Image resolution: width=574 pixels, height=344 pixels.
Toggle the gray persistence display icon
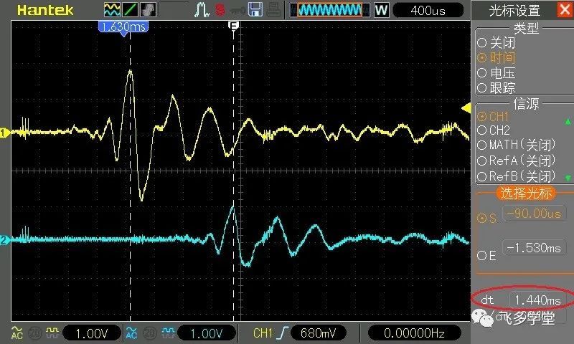(148, 9)
